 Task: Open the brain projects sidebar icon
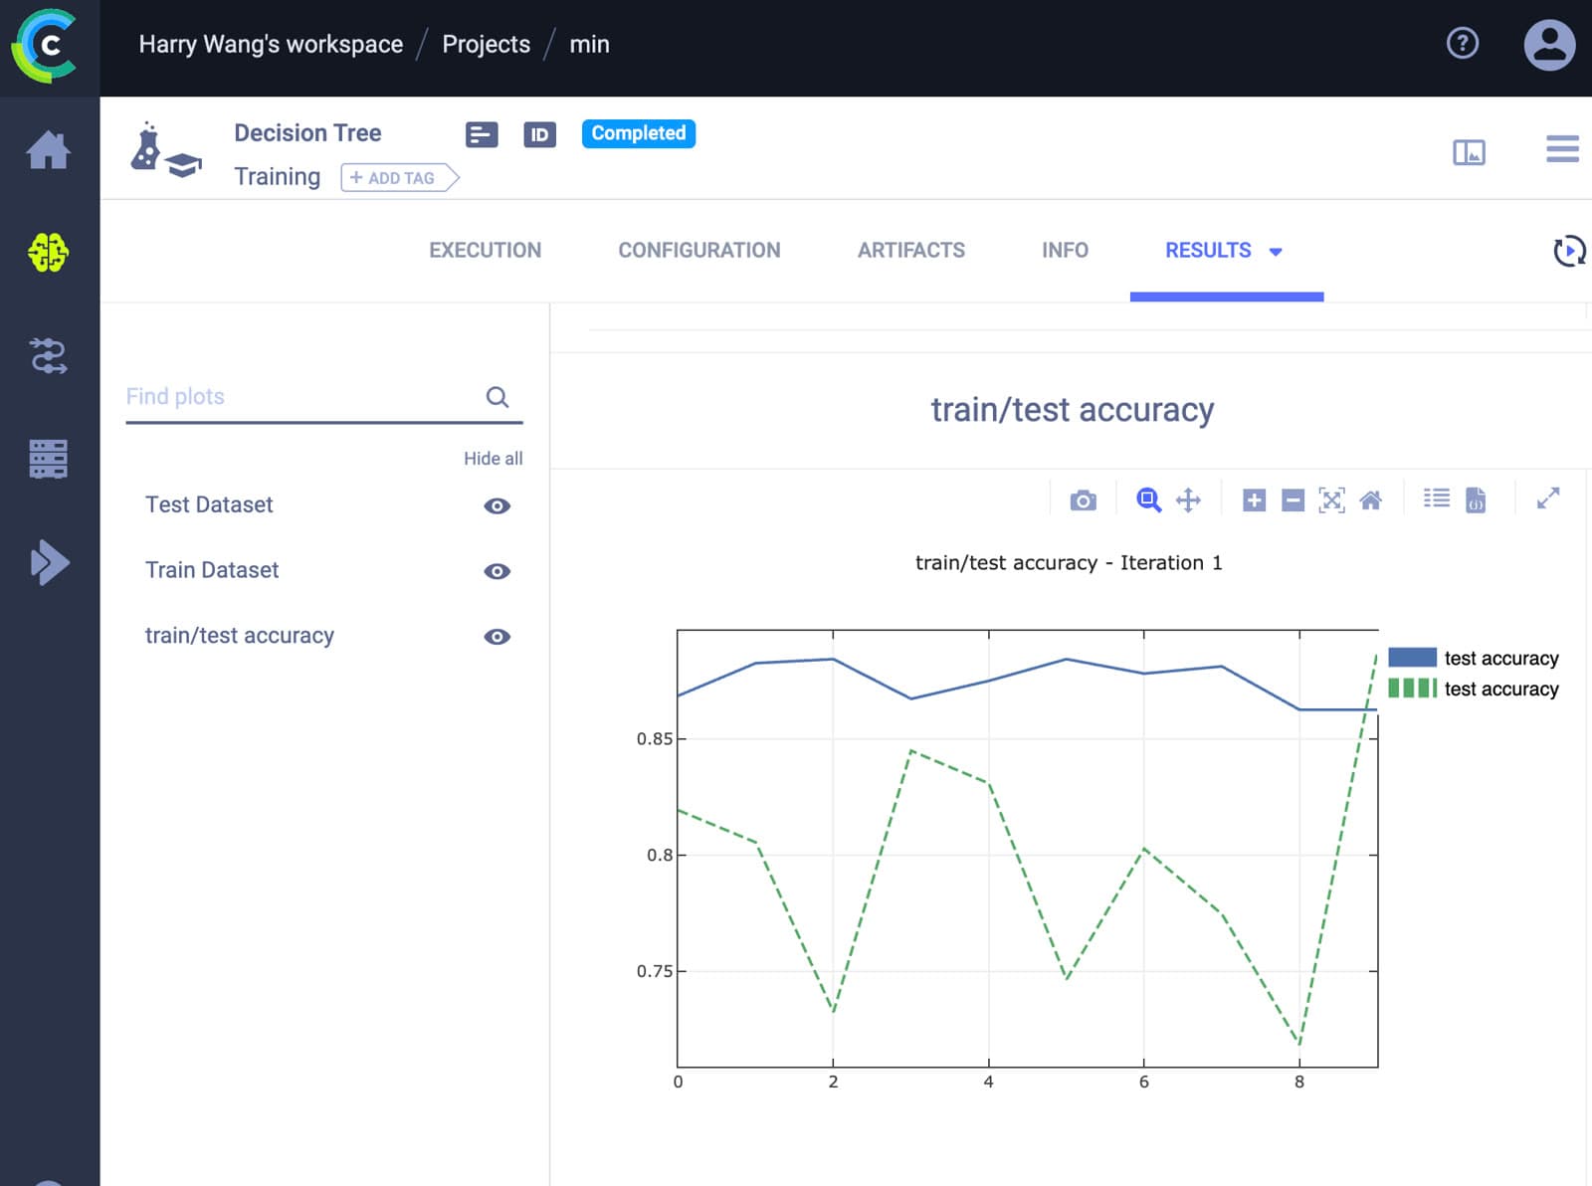[48, 253]
